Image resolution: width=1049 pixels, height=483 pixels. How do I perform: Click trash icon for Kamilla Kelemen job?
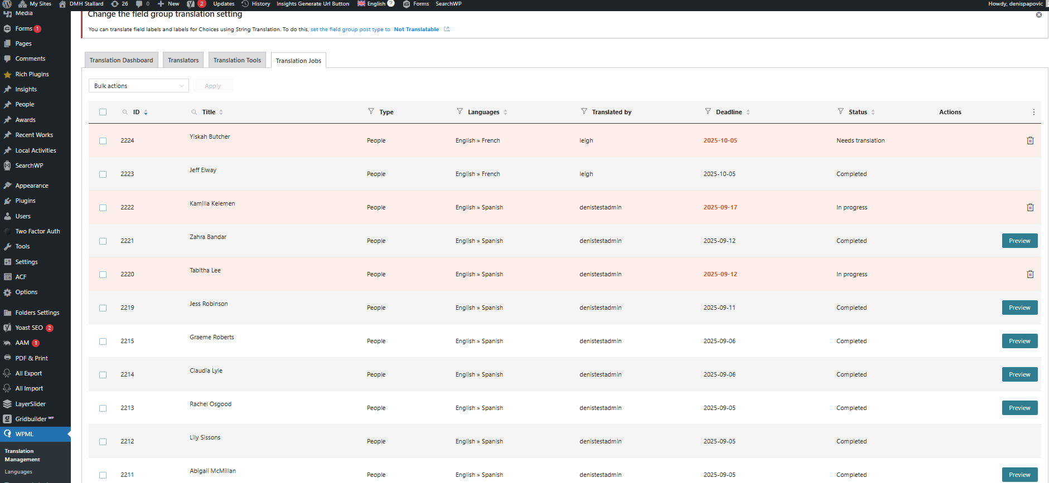pos(1030,207)
